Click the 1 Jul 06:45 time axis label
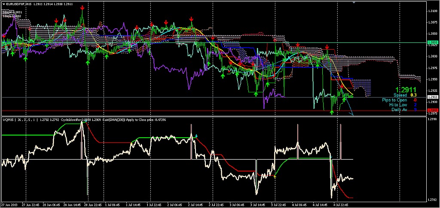The image size is (440, 208). click(113, 205)
